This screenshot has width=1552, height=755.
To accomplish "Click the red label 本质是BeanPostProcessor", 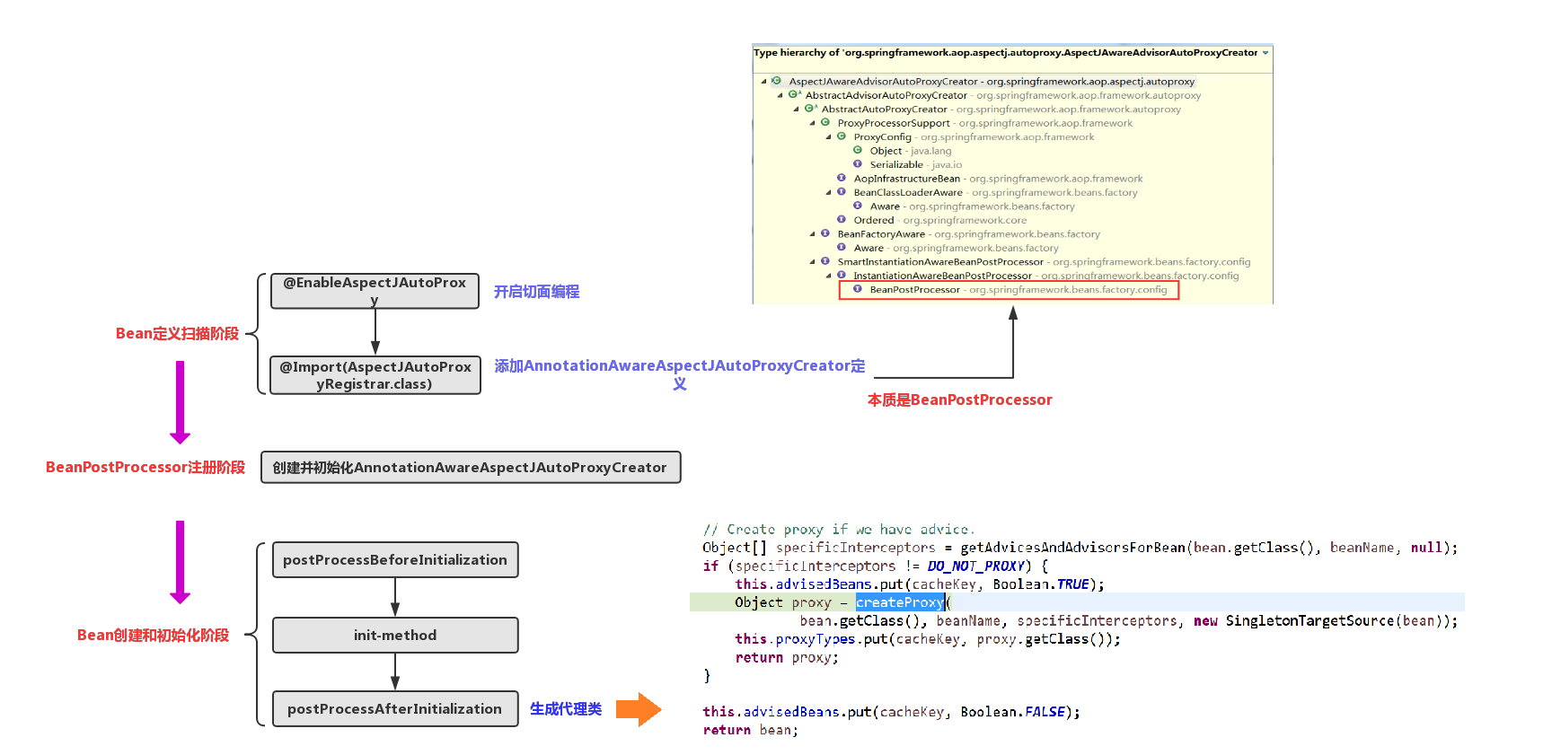I will pyautogui.click(x=959, y=399).
